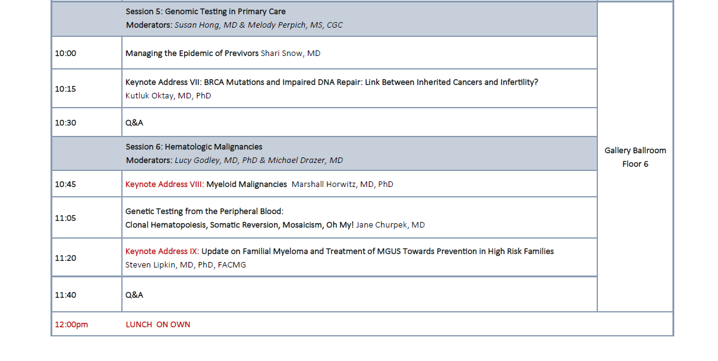Click the red Keynote Address VIII label
Viewport: 718px width, 361px height.
164,184
